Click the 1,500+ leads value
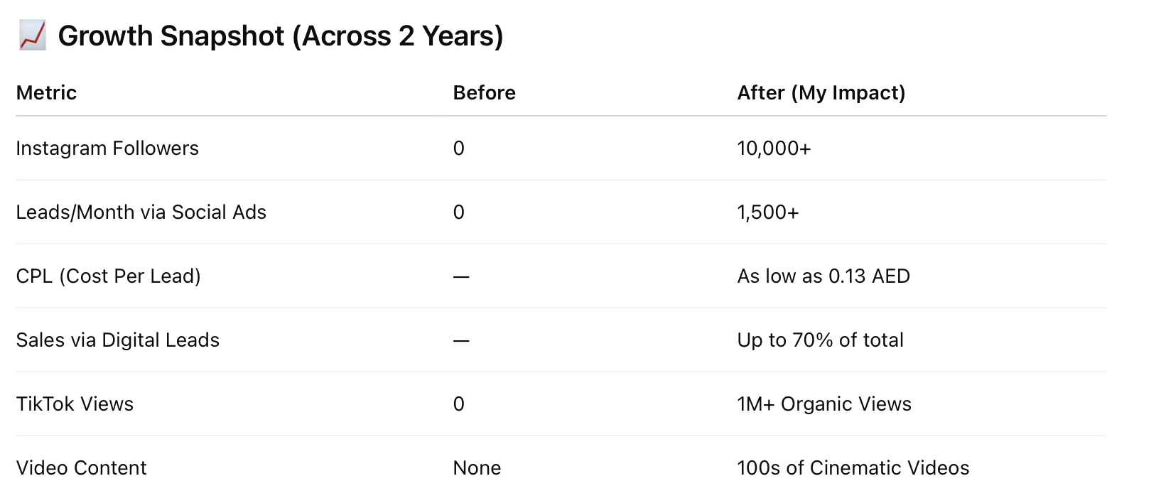 pyautogui.click(x=768, y=212)
